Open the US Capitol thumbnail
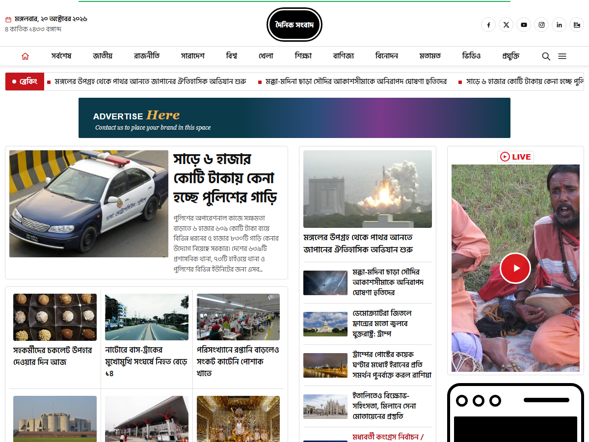 [326, 324]
